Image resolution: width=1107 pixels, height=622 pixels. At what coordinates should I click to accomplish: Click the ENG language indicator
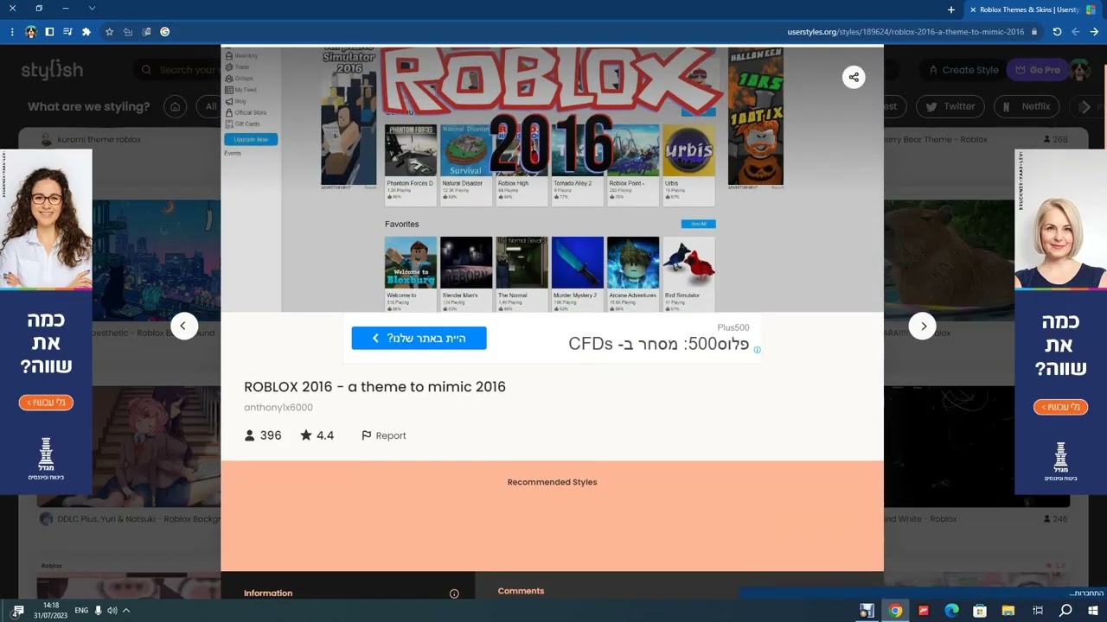click(x=81, y=611)
